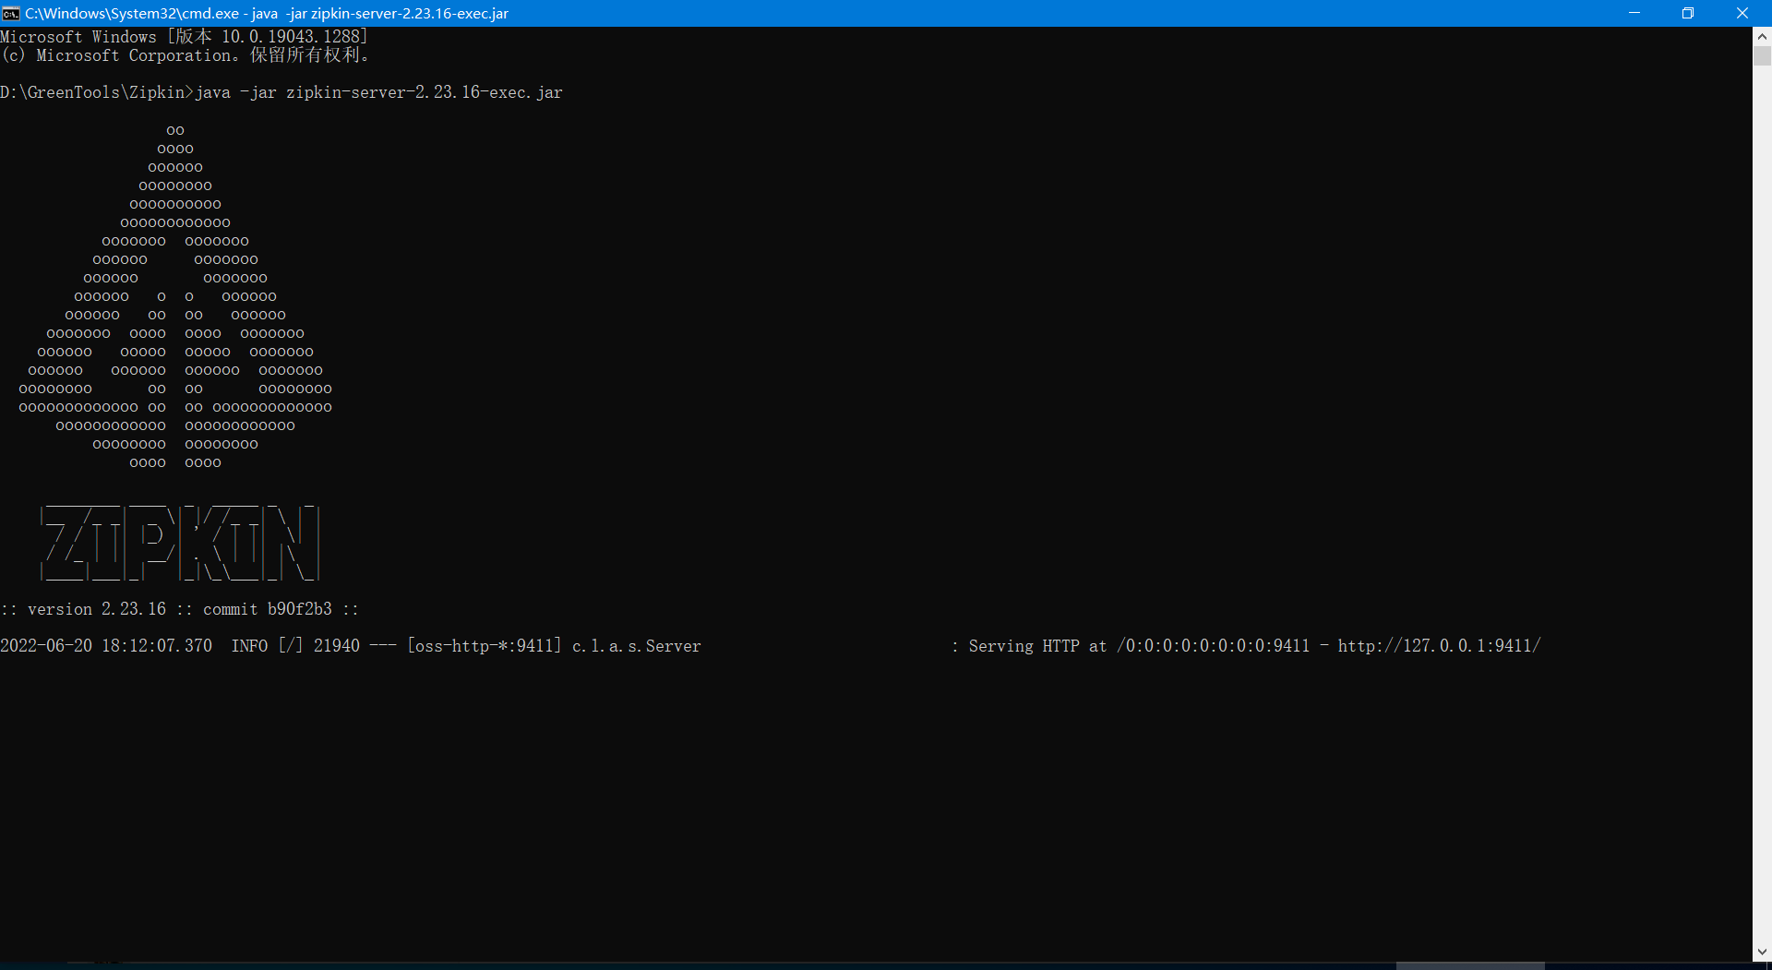Click the vertical scrollbar down arrow
Screen dimensions: 1772x970
[1762, 952]
